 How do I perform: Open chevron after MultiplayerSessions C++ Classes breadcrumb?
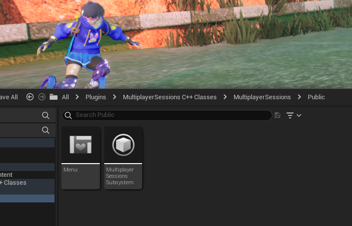point(225,97)
